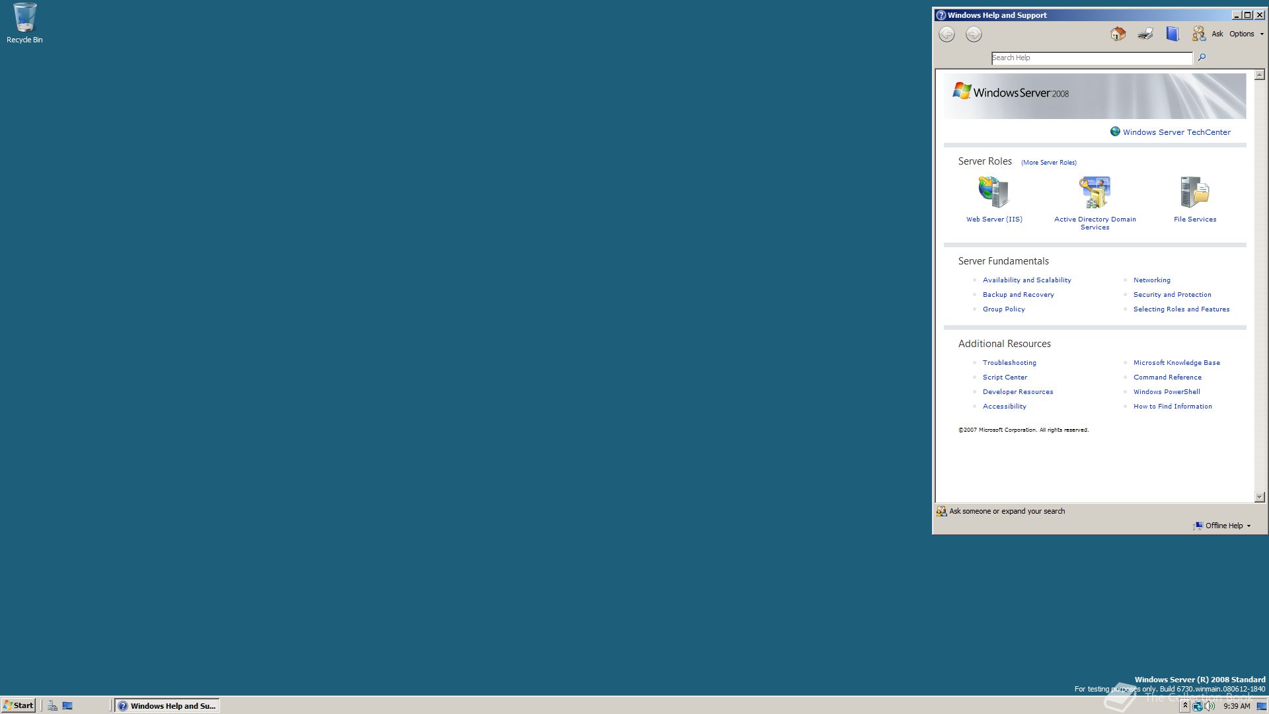Open the Start menu
The height and width of the screenshot is (714, 1269).
click(19, 705)
